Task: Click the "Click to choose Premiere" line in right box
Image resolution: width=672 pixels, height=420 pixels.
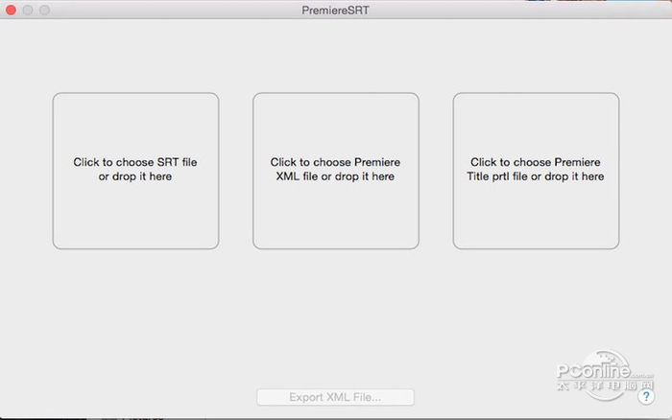Action: coord(536,163)
